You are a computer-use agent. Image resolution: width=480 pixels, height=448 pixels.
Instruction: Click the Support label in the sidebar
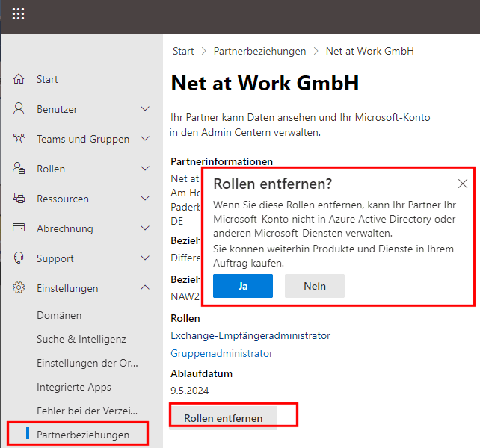pos(55,258)
